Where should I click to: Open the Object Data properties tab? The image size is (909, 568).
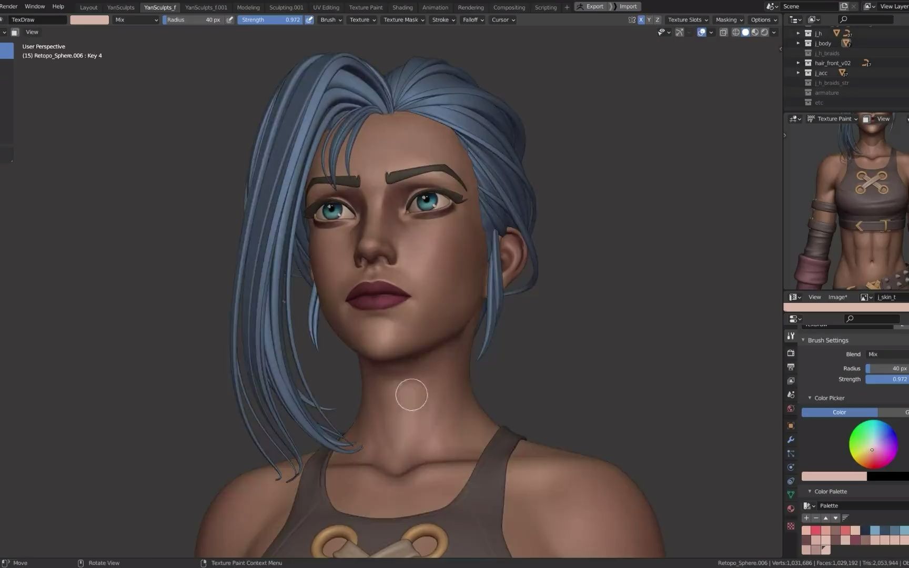pos(791,494)
